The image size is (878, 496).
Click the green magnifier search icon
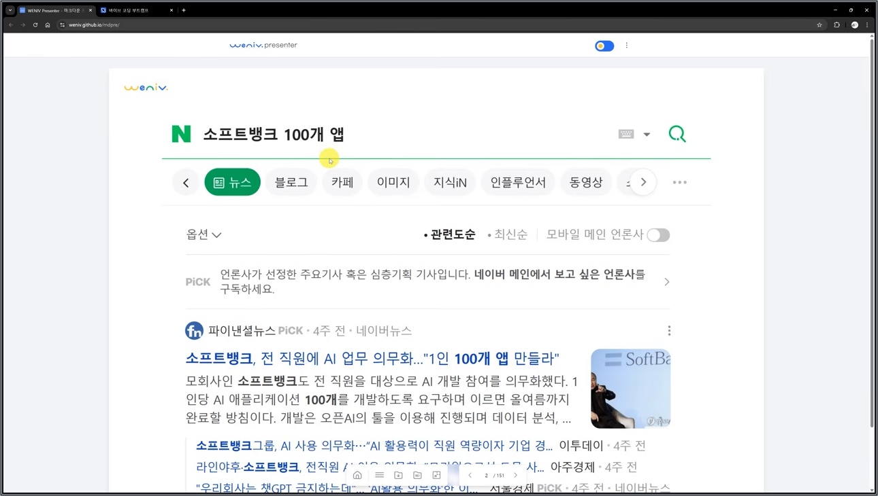(x=677, y=134)
